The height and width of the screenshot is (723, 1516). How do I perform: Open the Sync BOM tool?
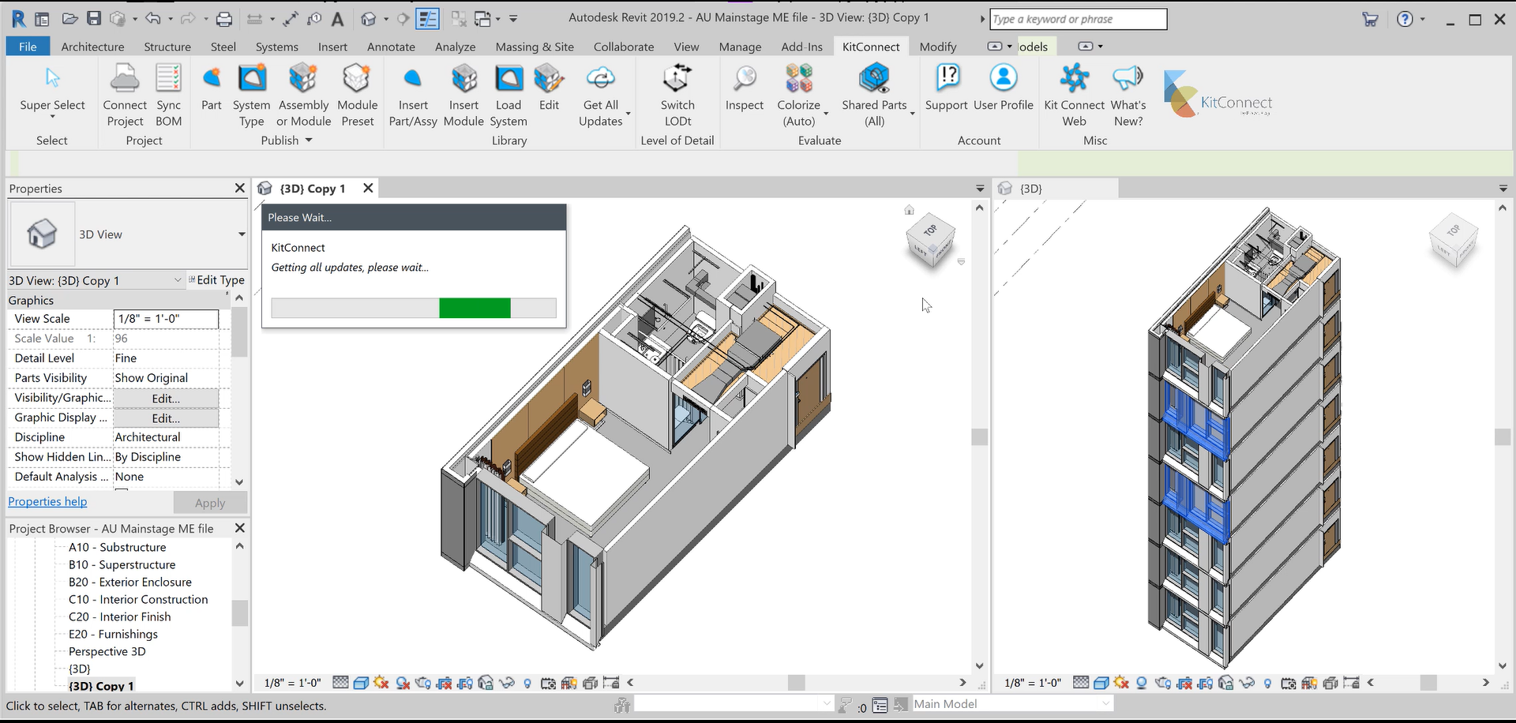168,79
